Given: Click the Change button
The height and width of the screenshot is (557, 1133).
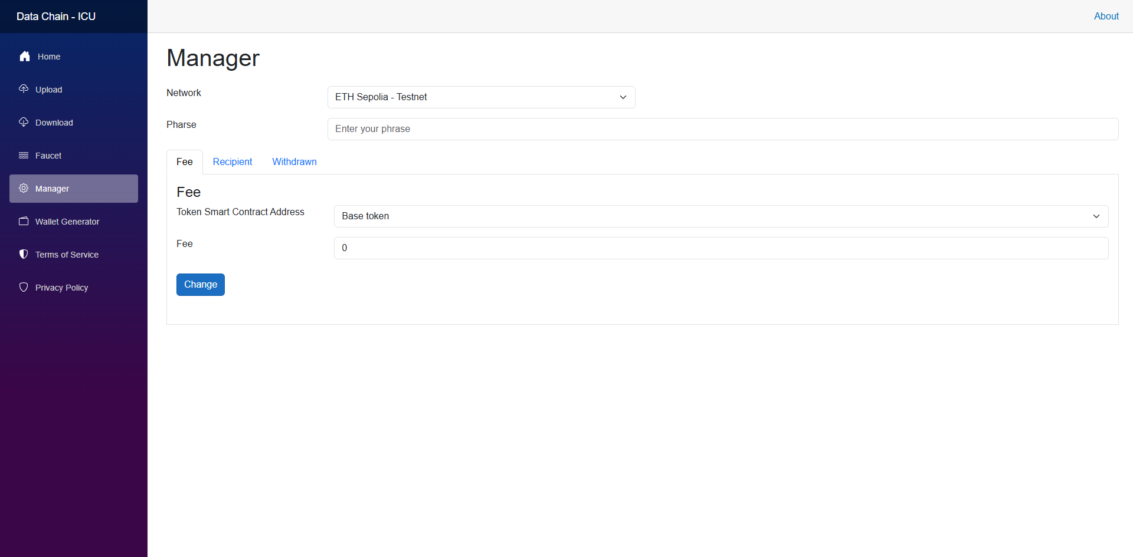Looking at the screenshot, I should pos(200,284).
